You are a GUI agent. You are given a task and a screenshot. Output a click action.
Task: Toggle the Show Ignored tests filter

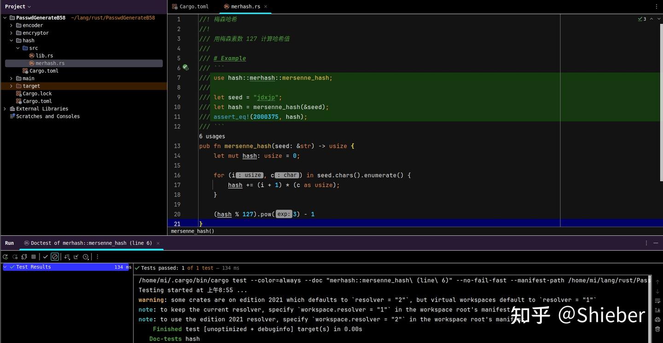pyautogui.click(x=55, y=256)
